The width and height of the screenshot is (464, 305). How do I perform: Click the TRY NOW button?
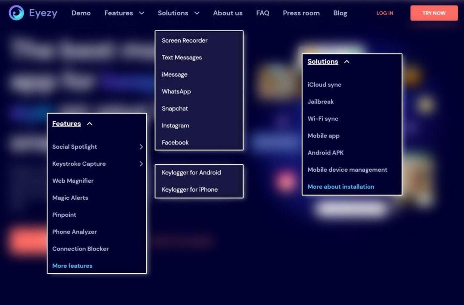434,13
